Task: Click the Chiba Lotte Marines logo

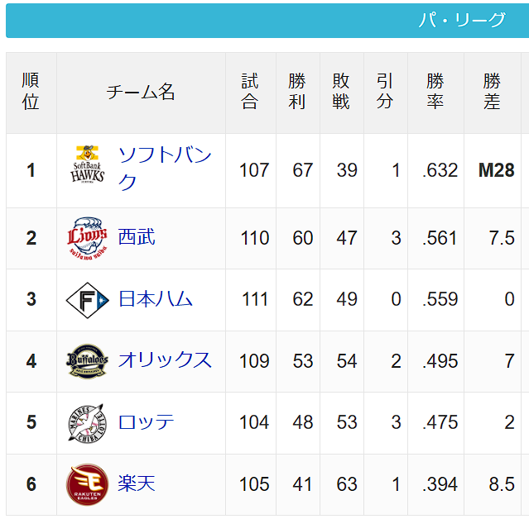Action: (88, 423)
